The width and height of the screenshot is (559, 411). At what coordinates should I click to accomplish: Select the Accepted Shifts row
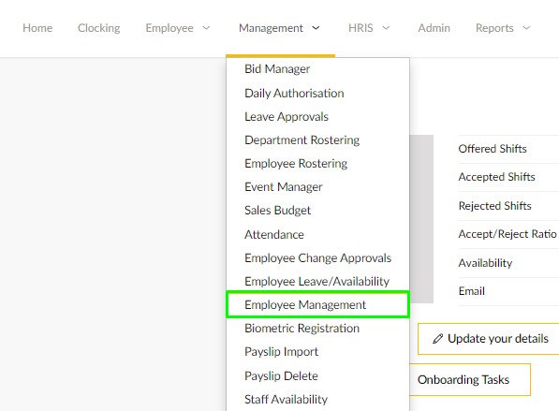[508, 177]
